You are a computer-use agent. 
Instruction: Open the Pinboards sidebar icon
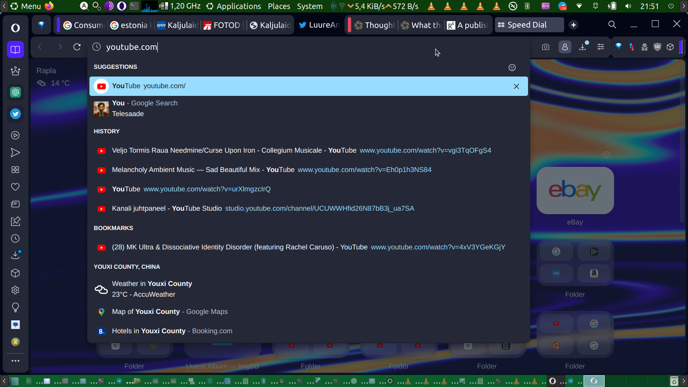pyautogui.click(x=15, y=221)
